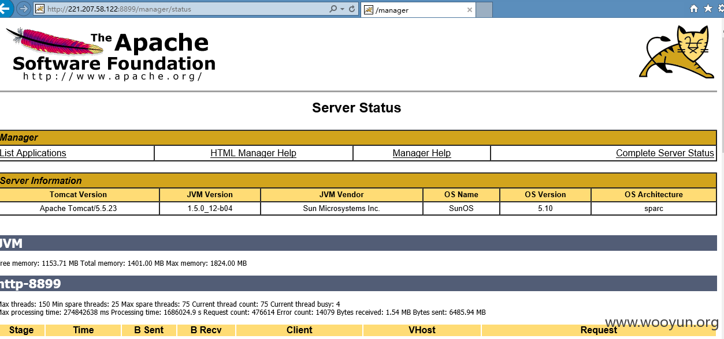Select the Sun Microsystems Inc. cell
Screen dimensions: 724x339
pyautogui.click(x=341, y=208)
